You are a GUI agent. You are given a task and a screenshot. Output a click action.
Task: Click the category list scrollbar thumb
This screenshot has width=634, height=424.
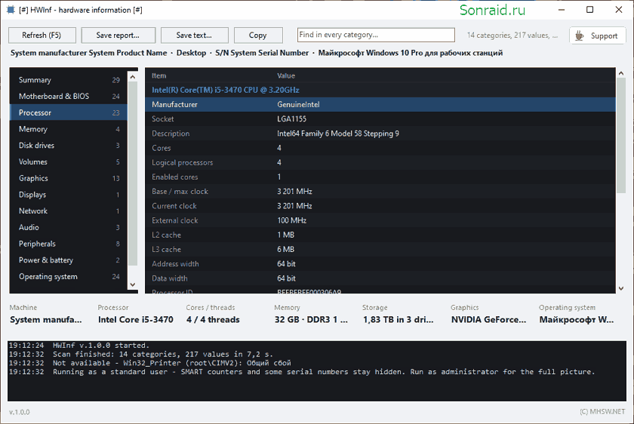coord(133,174)
